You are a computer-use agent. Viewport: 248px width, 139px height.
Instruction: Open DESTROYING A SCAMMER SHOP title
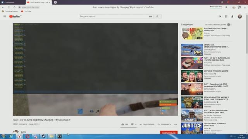(x=215, y=124)
